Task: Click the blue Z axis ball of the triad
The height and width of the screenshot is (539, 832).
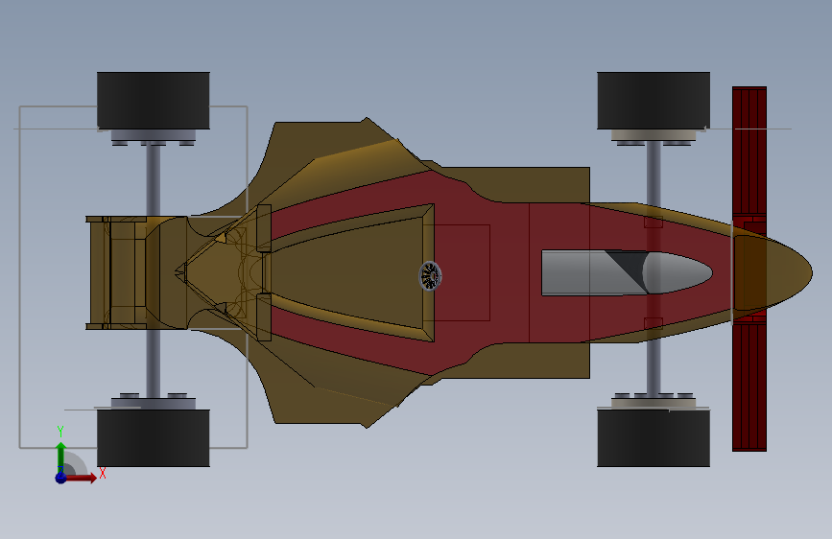Action: 60,478
